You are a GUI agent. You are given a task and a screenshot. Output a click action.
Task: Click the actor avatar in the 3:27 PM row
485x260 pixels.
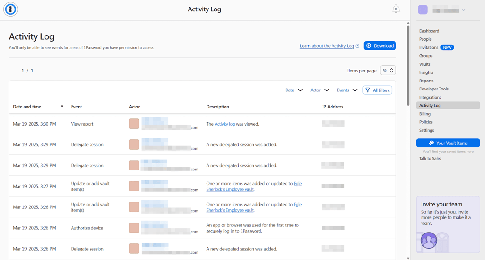point(134,186)
